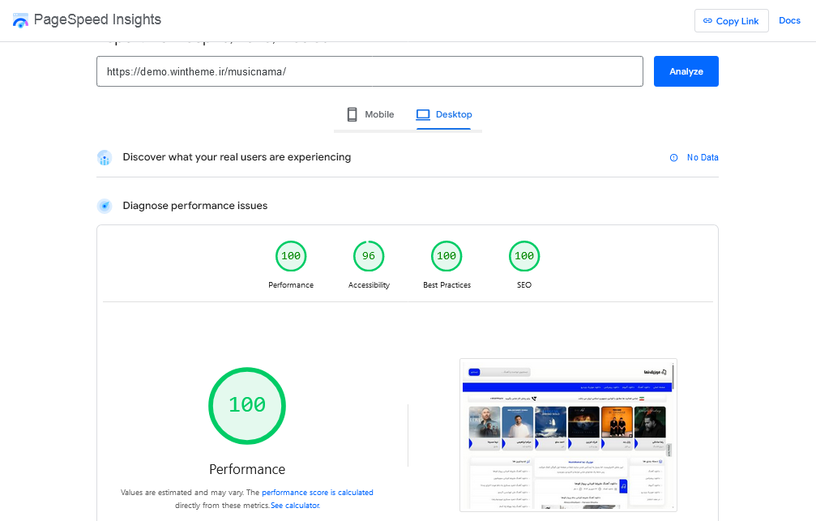The width and height of the screenshot is (816, 521).
Task: Select the Best Practices score gauge
Action: 446,256
